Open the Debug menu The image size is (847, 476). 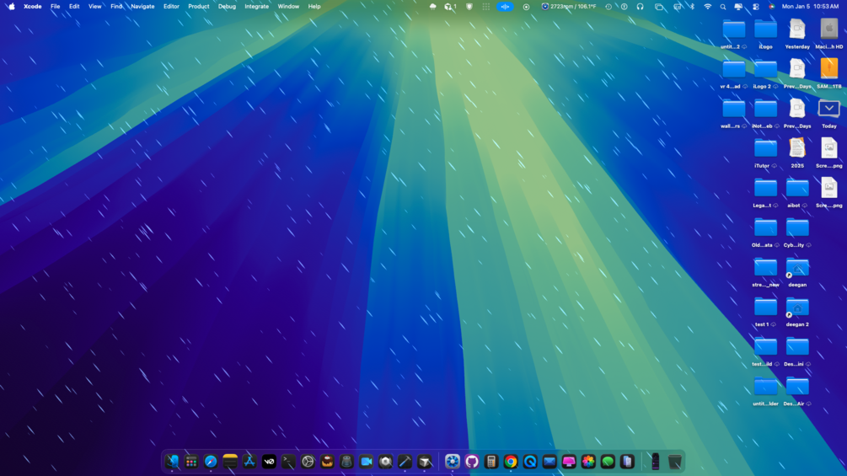point(227,7)
